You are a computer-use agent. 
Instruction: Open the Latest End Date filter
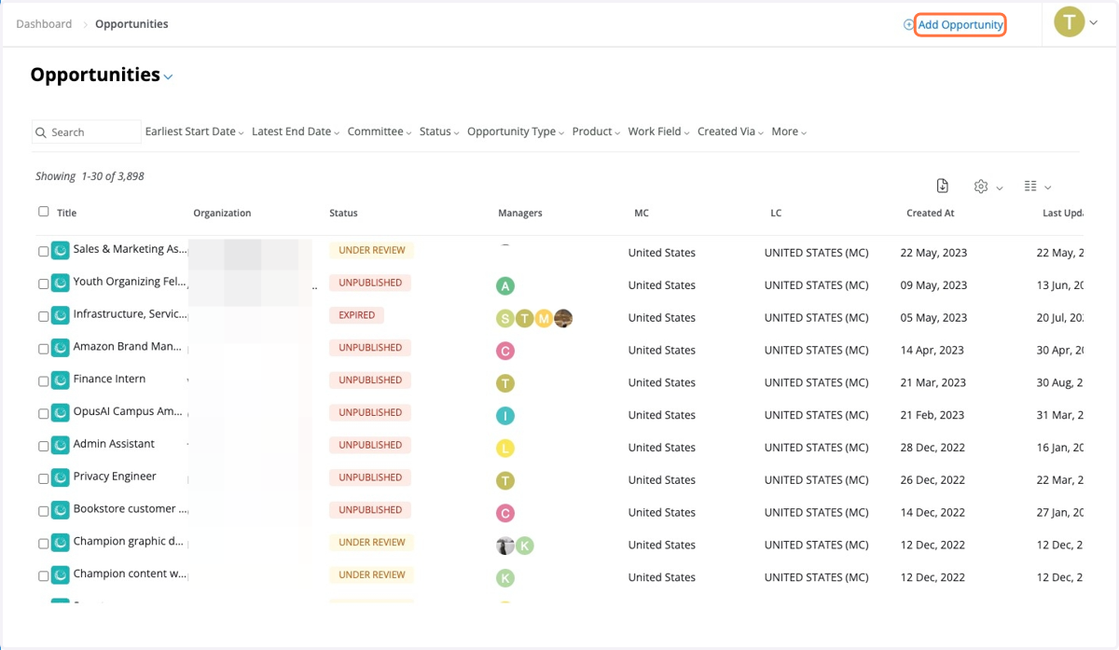tap(296, 131)
